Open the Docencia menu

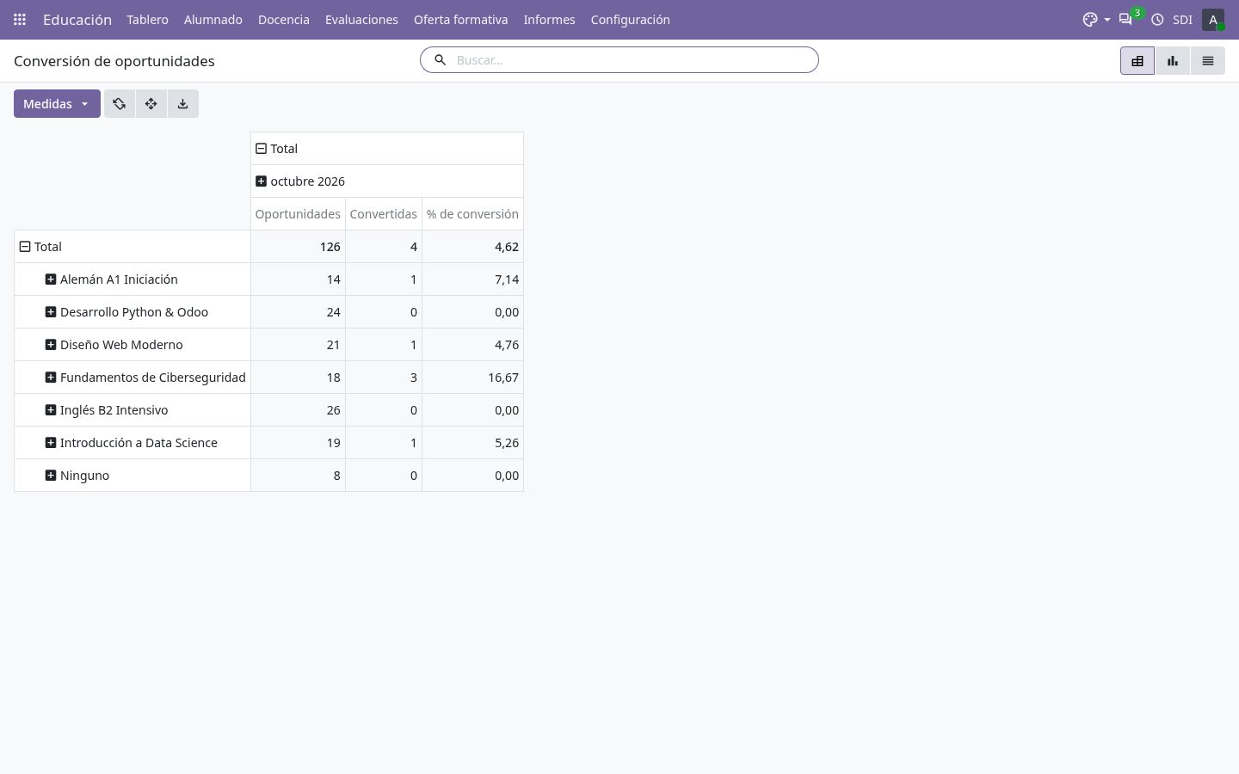pos(283,19)
